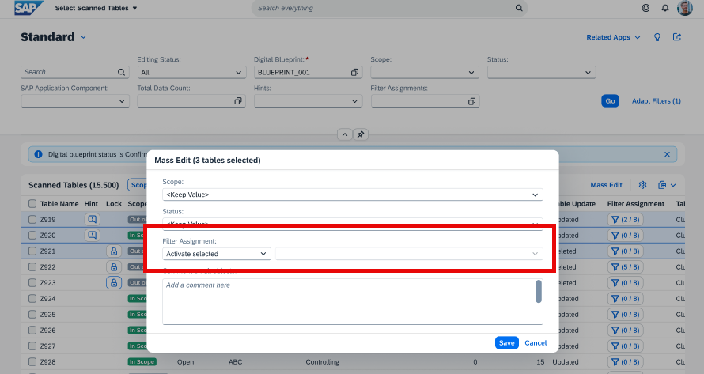Click the comment text area
The width and height of the screenshot is (704, 374).
348,300
